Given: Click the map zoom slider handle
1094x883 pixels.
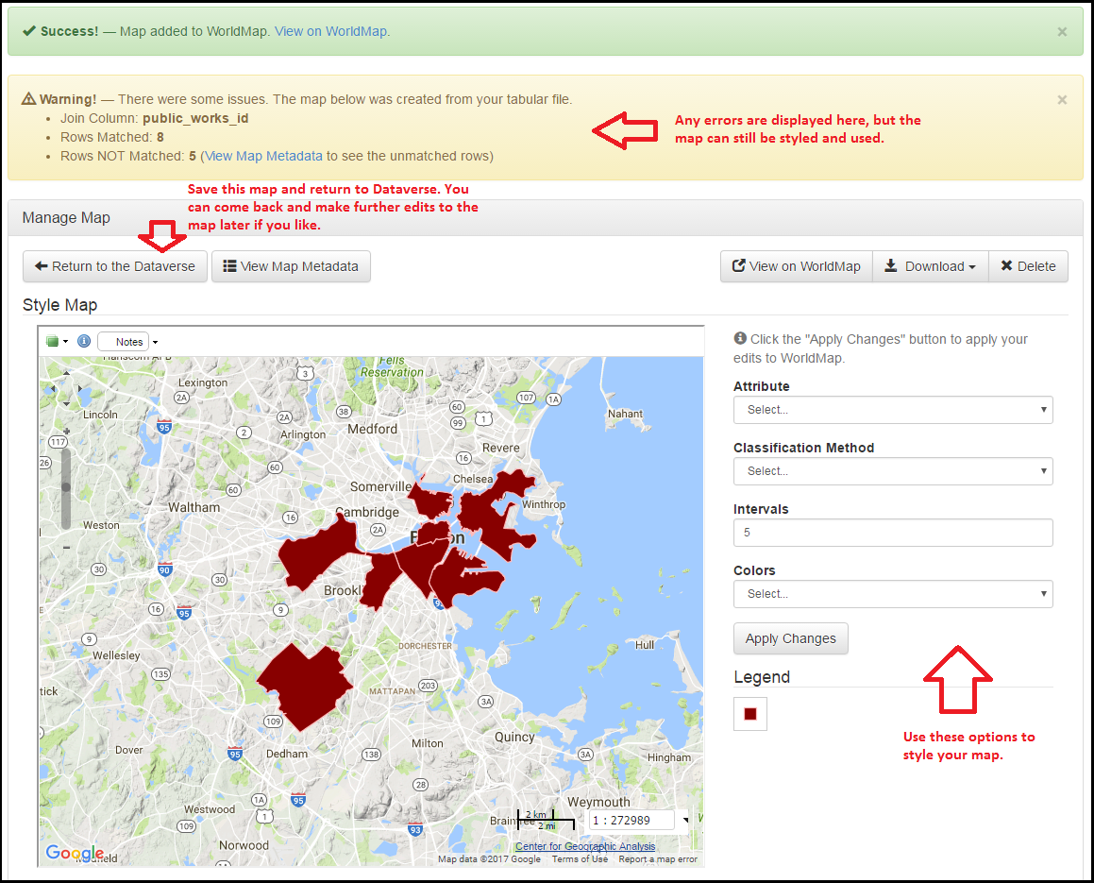Looking at the screenshot, I should [66, 487].
